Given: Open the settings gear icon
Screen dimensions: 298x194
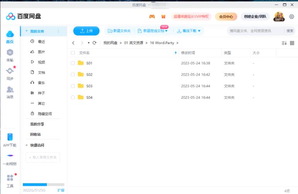Looking at the screenshot, I should pyautogui.click(x=291, y=17).
